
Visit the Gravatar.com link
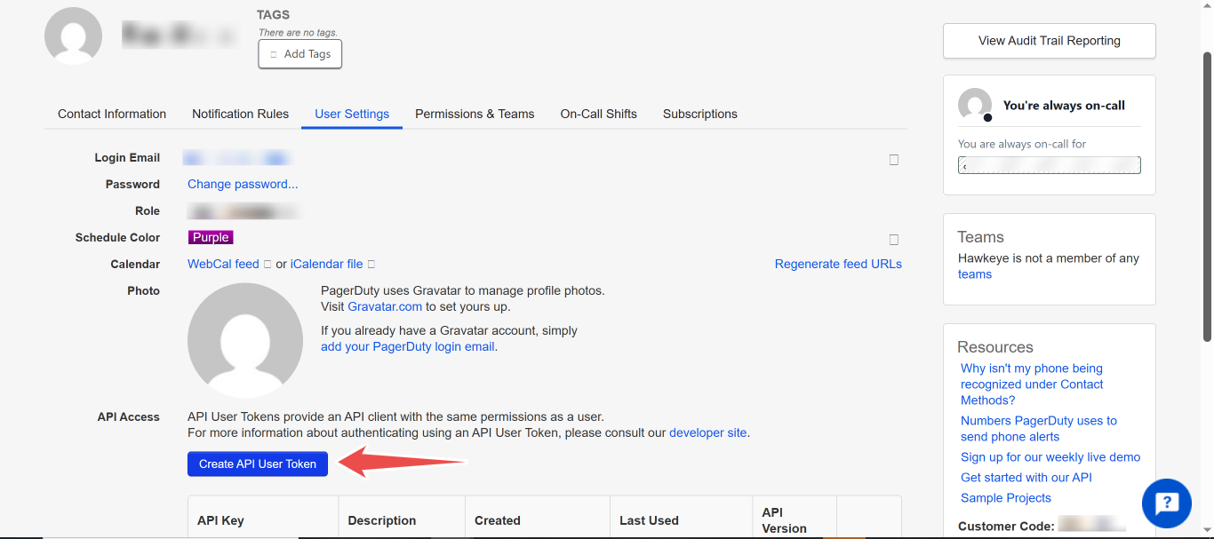(x=384, y=306)
